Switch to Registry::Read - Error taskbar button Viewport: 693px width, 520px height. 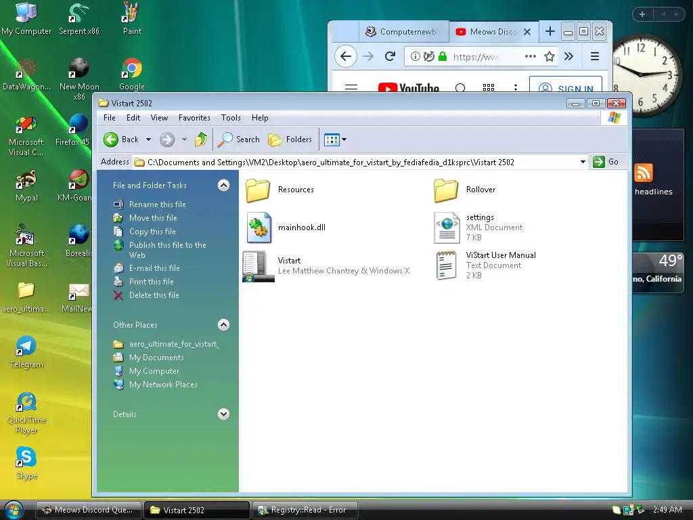pyautogui.click(x=304, y=510)
